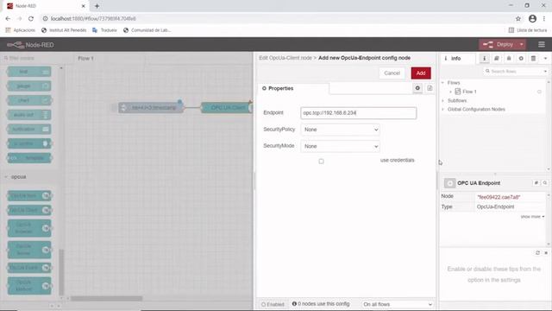Click into the Endpoint address field

pos(359,113)
